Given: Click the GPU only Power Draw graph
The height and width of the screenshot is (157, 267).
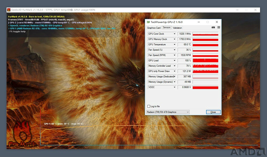Looking at the screenshot, I should (205, 71).
